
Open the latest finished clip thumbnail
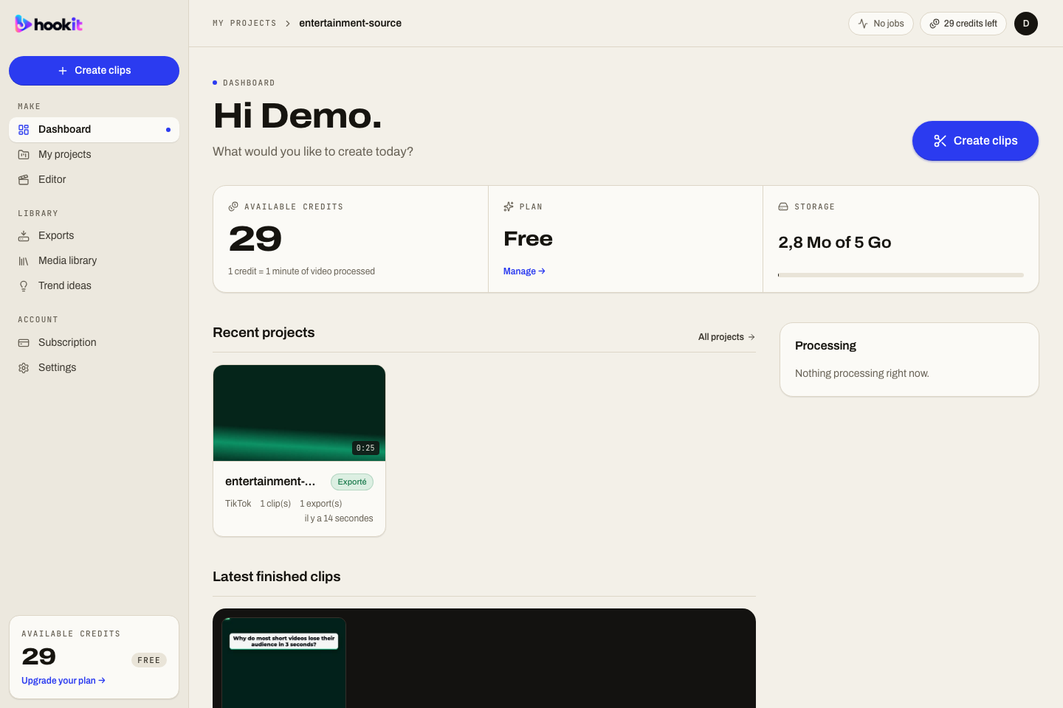click(x=284, y=662)
